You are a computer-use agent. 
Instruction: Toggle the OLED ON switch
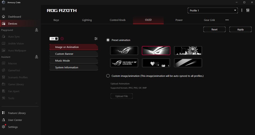pyautogui.click(x=54, y=39)
